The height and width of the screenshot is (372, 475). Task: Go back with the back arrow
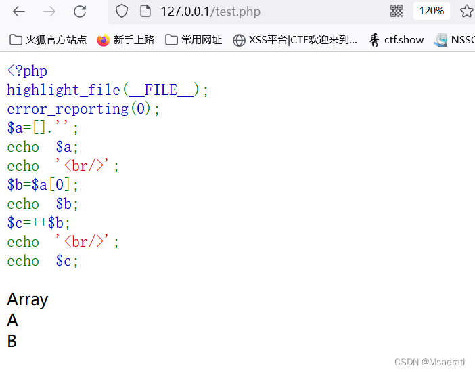click(x=19, y=12)
